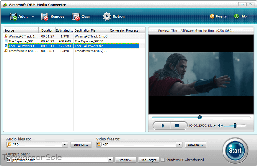The height and width of the screenshot is (167, 258).
Task: Click the Register key icon
Action: 212,16
